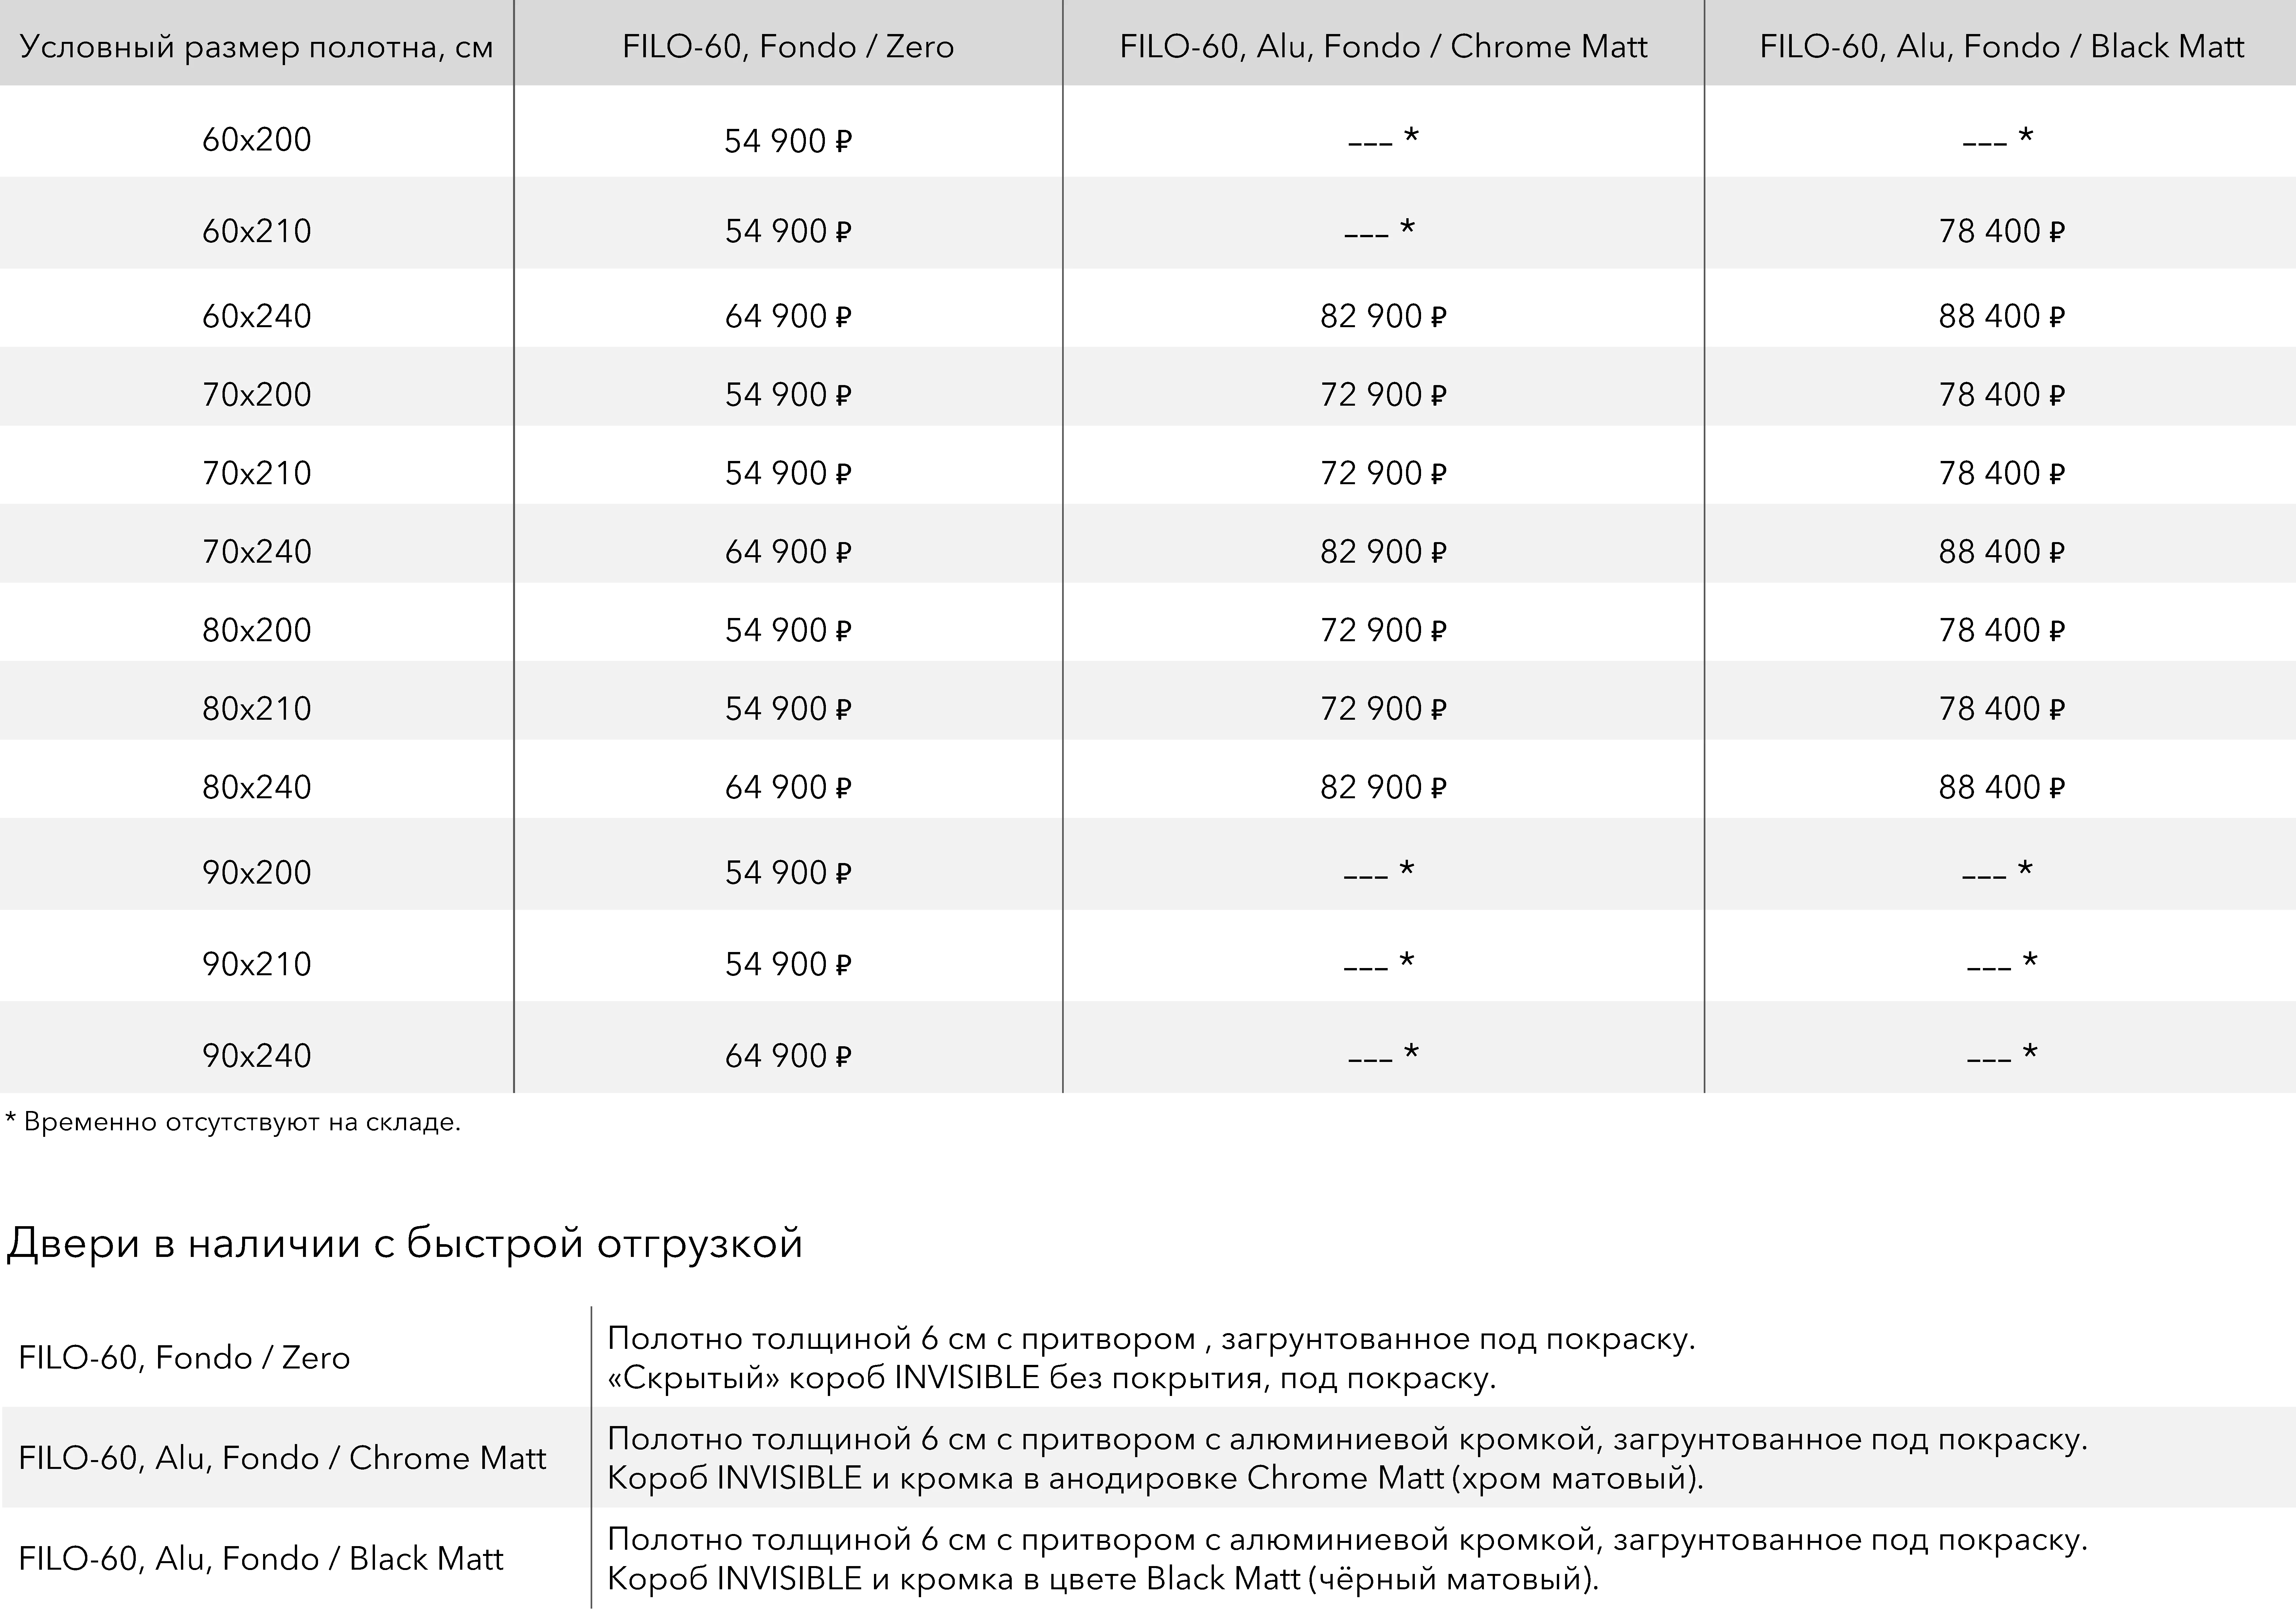Image resolution: width=2296 pixels, height=1623 pixels.
Task: Click the footnote about temporarily absent stock
Action: click(x=233, y=1122)
